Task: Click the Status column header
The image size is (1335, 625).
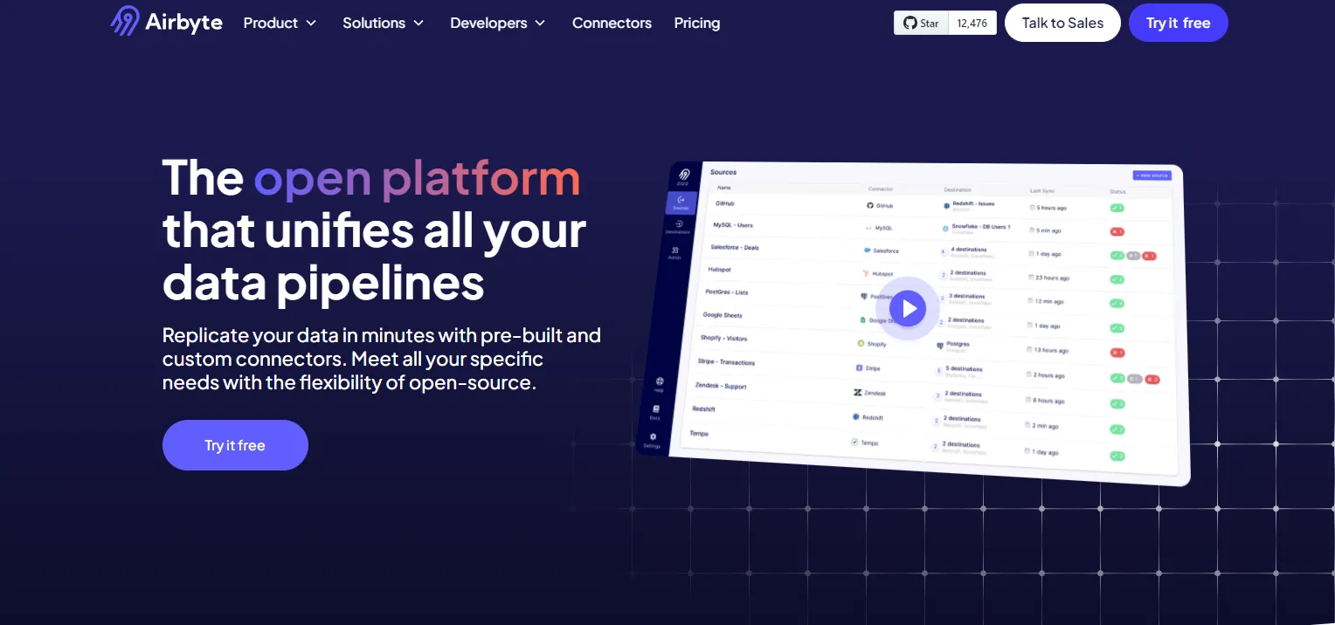Action: coord(1117,191)
